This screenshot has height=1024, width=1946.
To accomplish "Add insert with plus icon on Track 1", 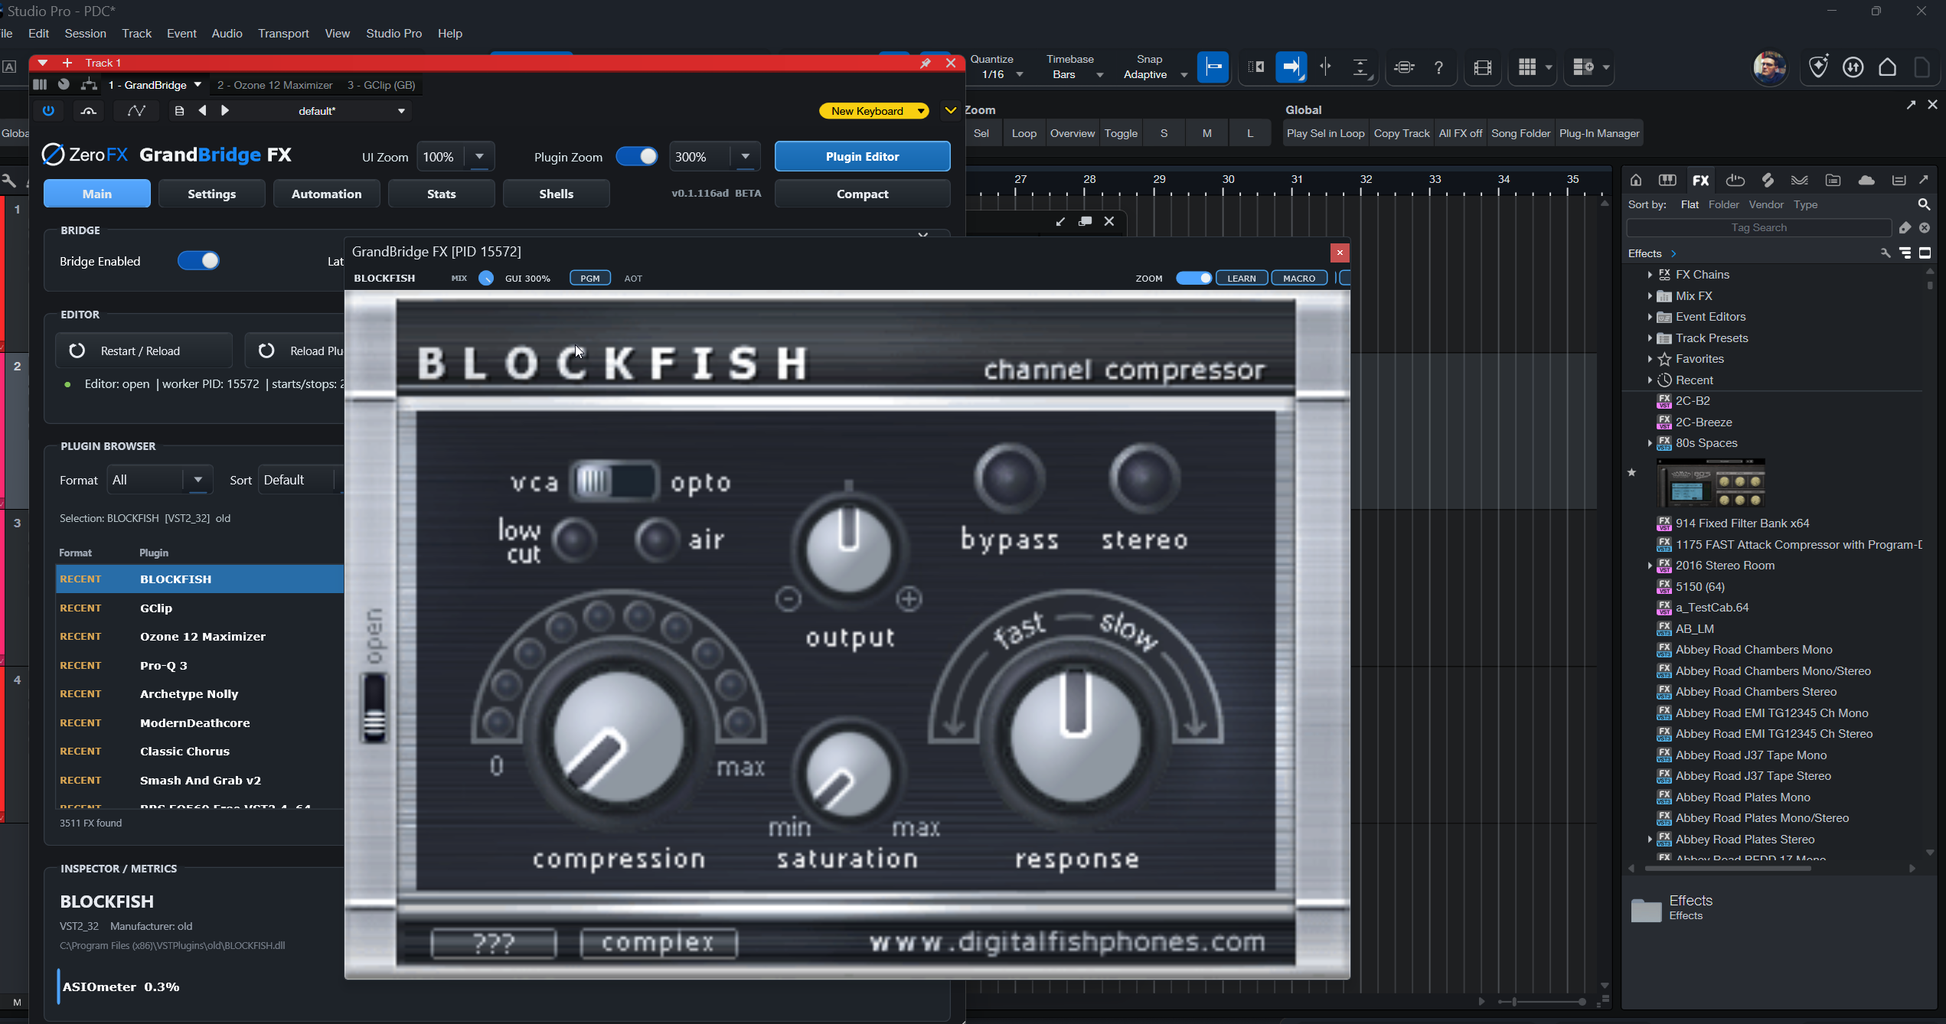I will (67, 63).
